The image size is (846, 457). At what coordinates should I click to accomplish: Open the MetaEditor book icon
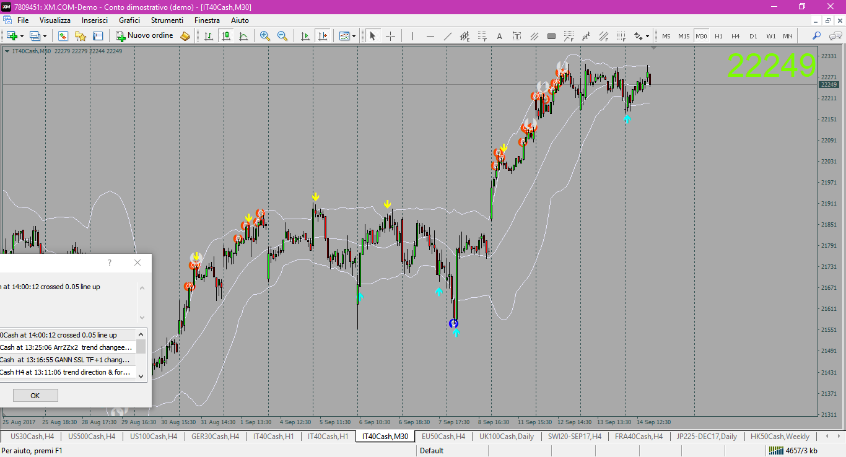pyautogui.click(x=185, y=36)
